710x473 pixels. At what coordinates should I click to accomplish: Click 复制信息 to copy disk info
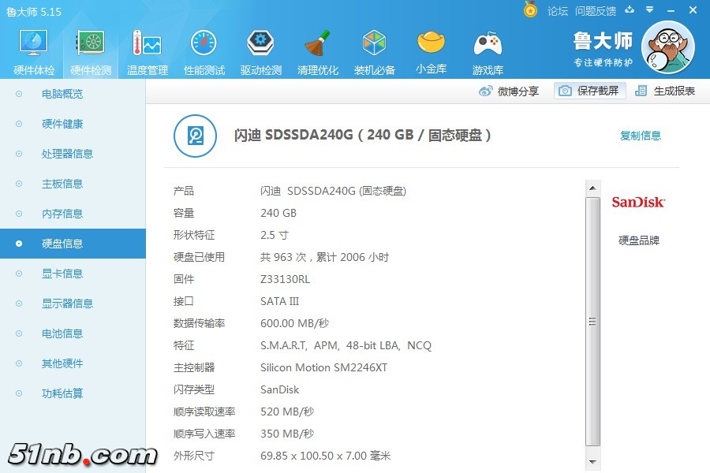click(x=641, y=136)
